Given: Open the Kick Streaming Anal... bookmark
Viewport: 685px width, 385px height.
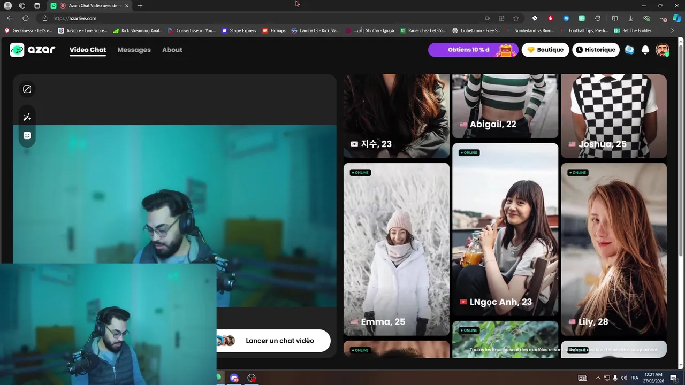Looking at the screenshot, I should pyautogui.click(x=138, y=30).
